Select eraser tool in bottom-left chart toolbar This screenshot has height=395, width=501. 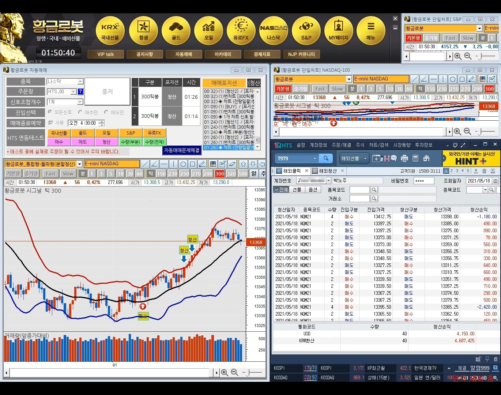(x=232, y=164)
